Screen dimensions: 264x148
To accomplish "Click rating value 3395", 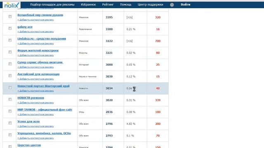I will click(109, 17).
